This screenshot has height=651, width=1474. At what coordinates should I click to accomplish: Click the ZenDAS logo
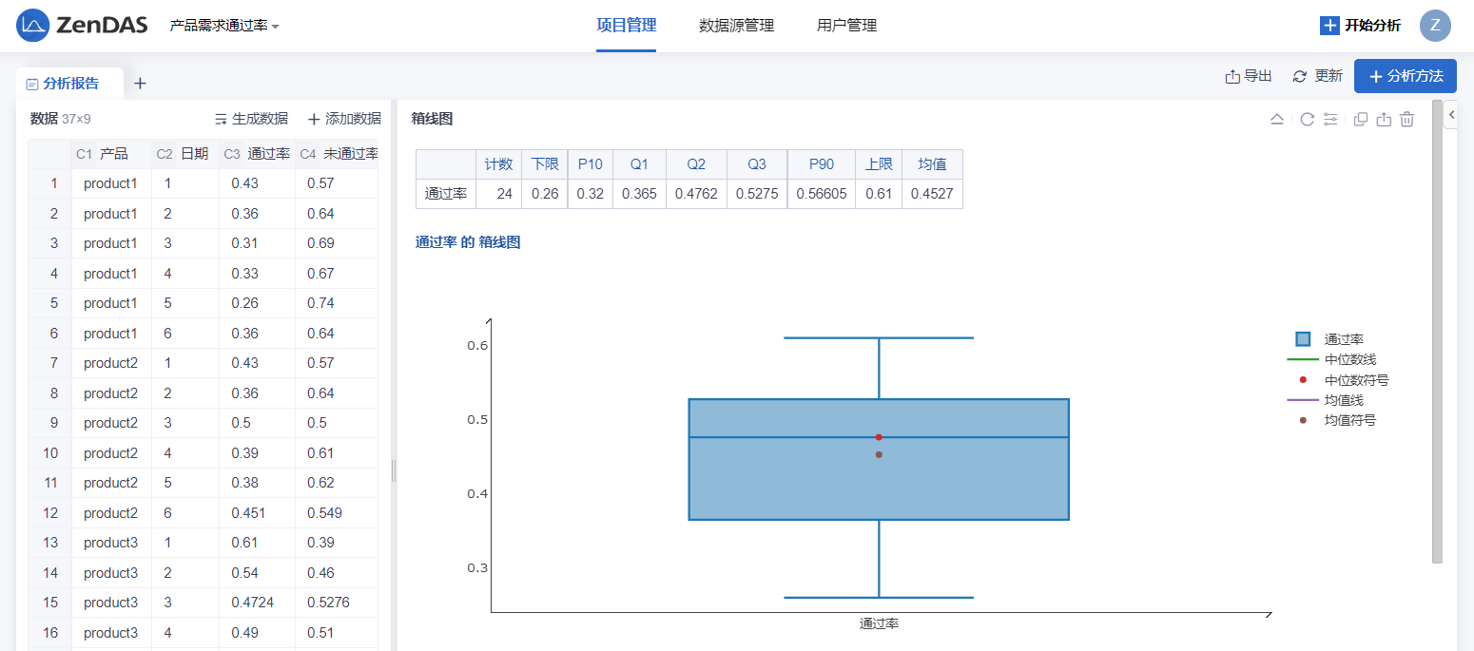(x=82, y=25)
